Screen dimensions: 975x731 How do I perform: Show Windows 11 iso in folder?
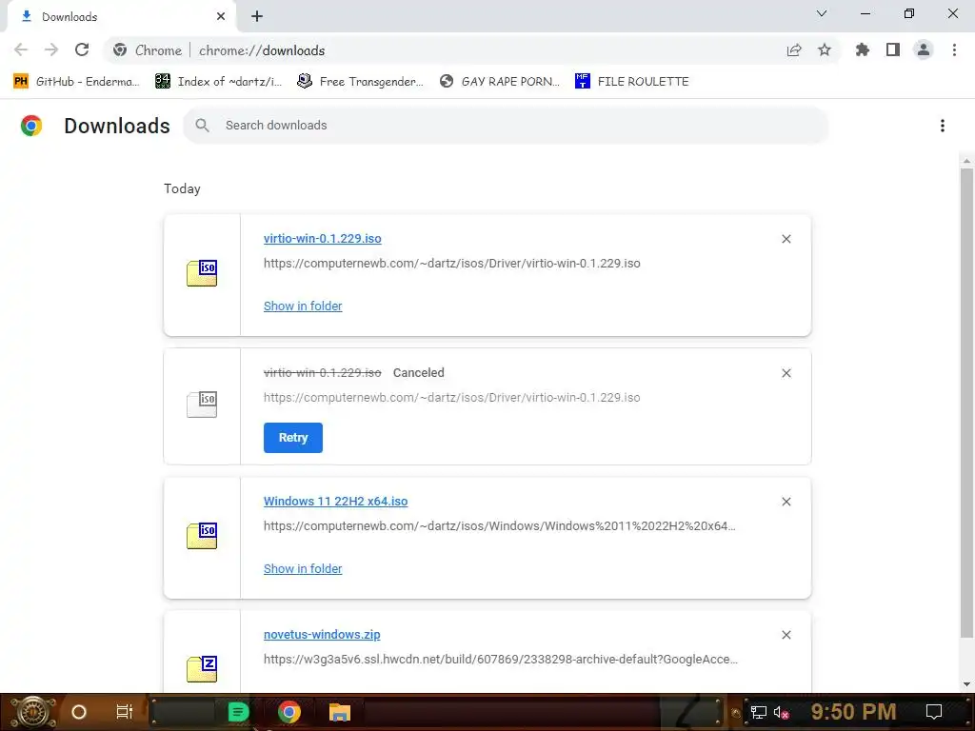(x=303, y=569)
